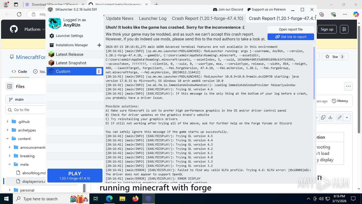Click PLAY 1.20.1-forge-47.4.10 button
362x204 pixels.
pyautogui.click(x=75, y=176)
